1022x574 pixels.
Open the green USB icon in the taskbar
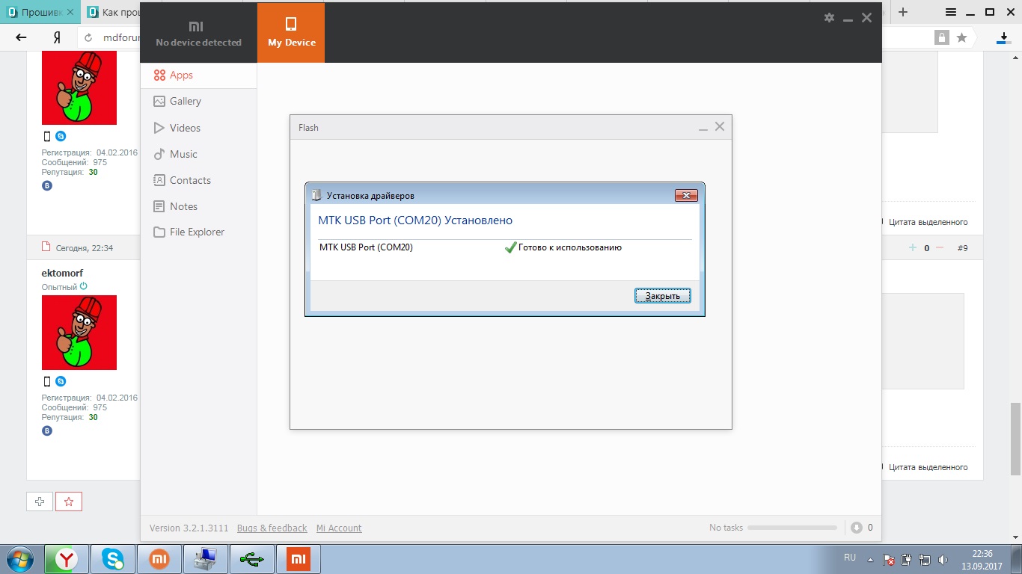[252, 559]
